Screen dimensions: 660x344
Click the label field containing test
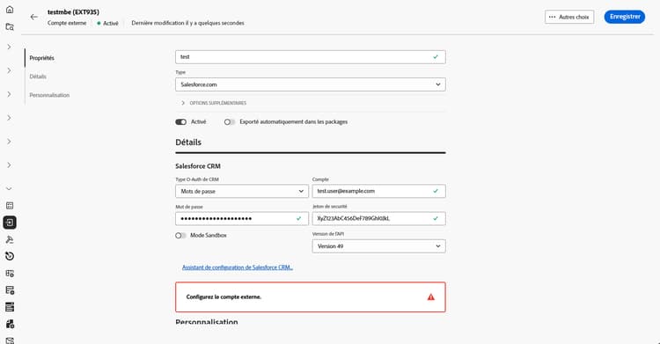[x=311, y=57]
